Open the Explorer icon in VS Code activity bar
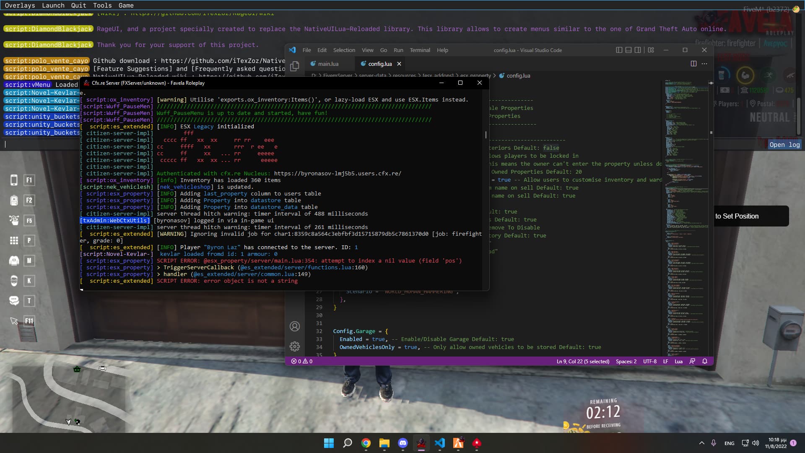The width and height of the screenshot is (805, 453). [x=295, y=66]
